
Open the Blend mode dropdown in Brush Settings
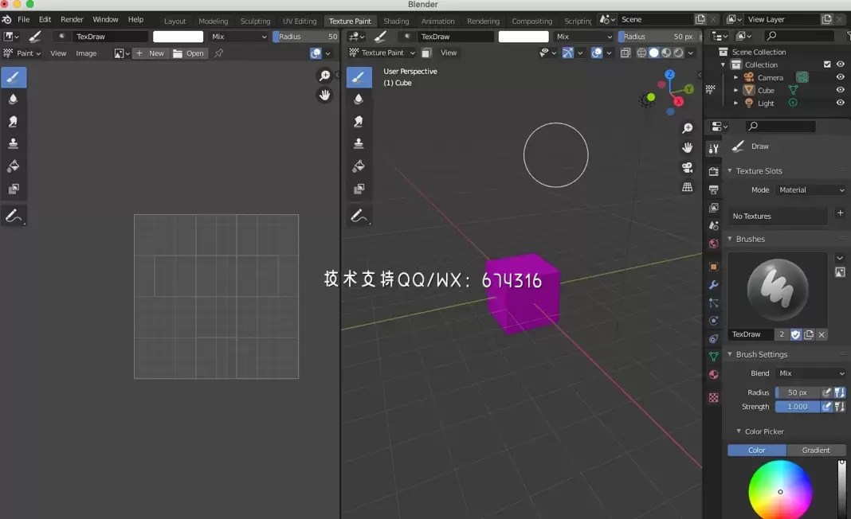coord(810,373)
